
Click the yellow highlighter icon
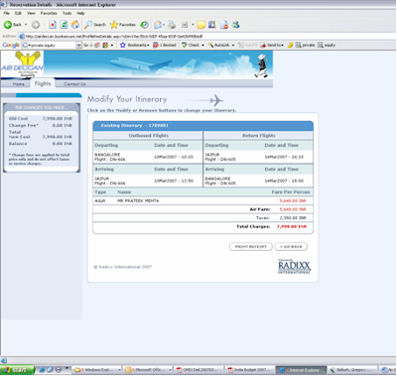click(x=290, y=45)
